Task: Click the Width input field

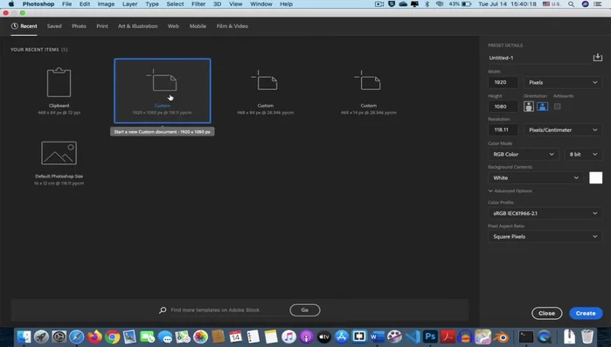Action: pos(503,82)
